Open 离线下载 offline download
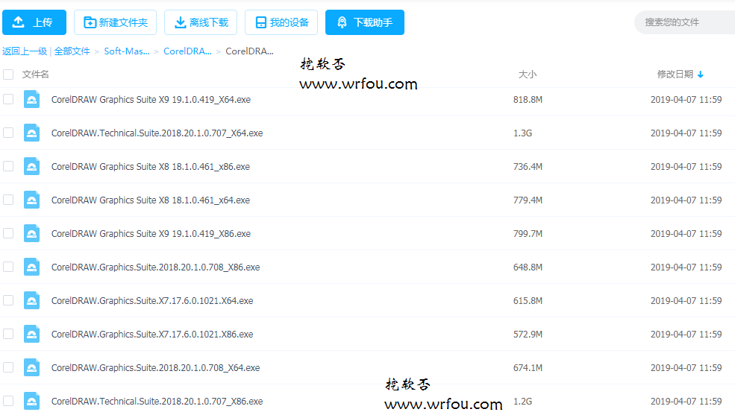This screenshot has height=415, width=735. pos(201,22)
